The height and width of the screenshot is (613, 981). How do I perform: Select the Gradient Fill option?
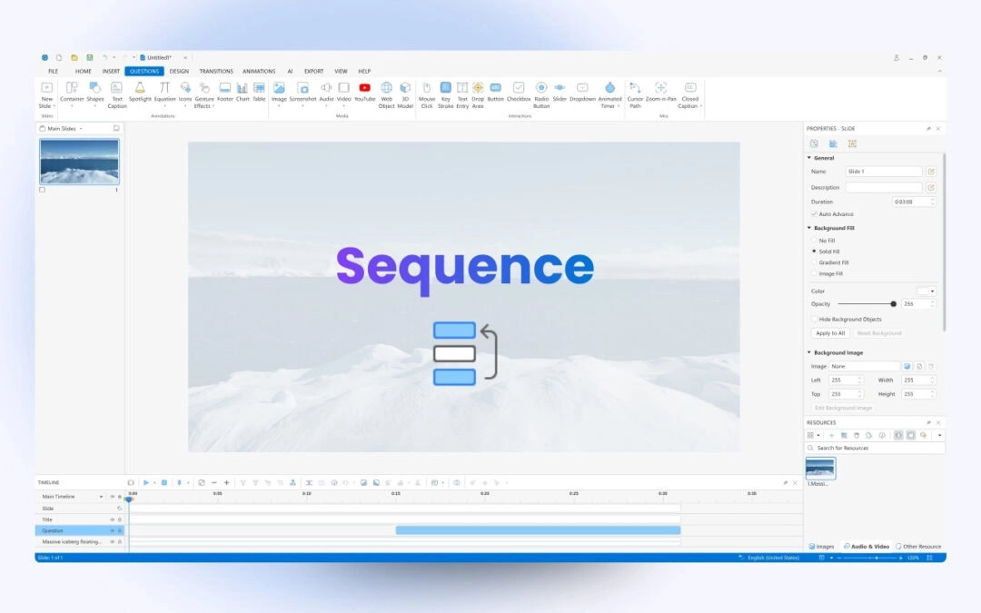point(814,262)
